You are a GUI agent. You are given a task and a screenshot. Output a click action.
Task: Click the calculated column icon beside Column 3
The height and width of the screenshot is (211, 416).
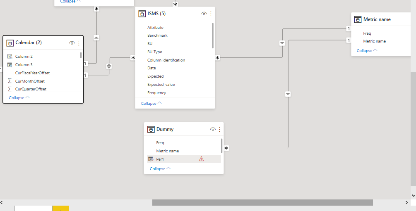(10, 64)
